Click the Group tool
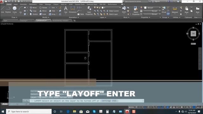 164,10
